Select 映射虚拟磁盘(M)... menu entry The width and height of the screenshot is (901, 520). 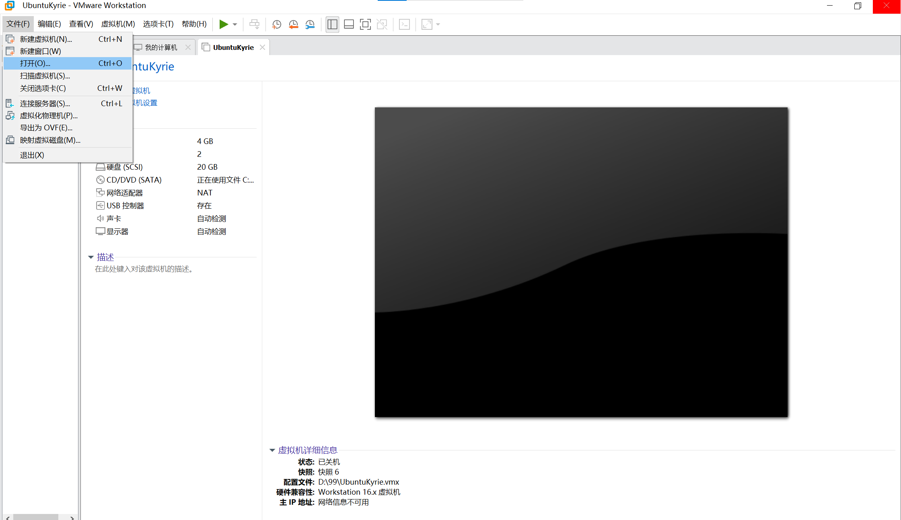pos(68,140)
